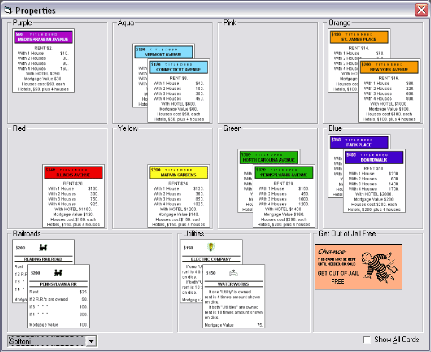Screen dimensions: 431x352
Task: Click the red Illinois Avenue color header
Action: [74, 173]
